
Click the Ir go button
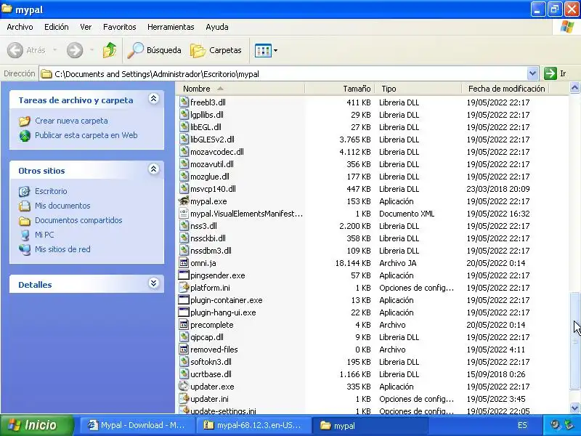pos(556,73)
